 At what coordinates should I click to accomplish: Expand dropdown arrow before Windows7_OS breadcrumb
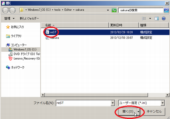coord(26,10)
